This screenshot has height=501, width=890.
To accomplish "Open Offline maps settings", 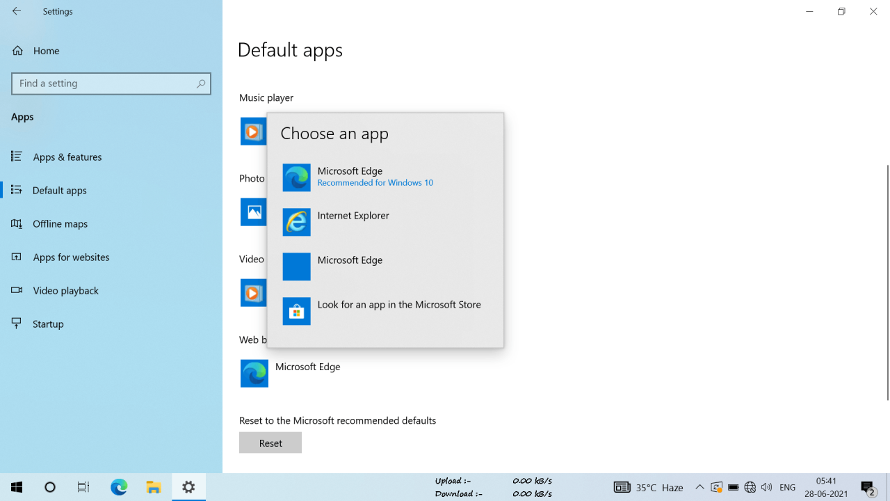I will pyautogui.click(x=111, y=223).
